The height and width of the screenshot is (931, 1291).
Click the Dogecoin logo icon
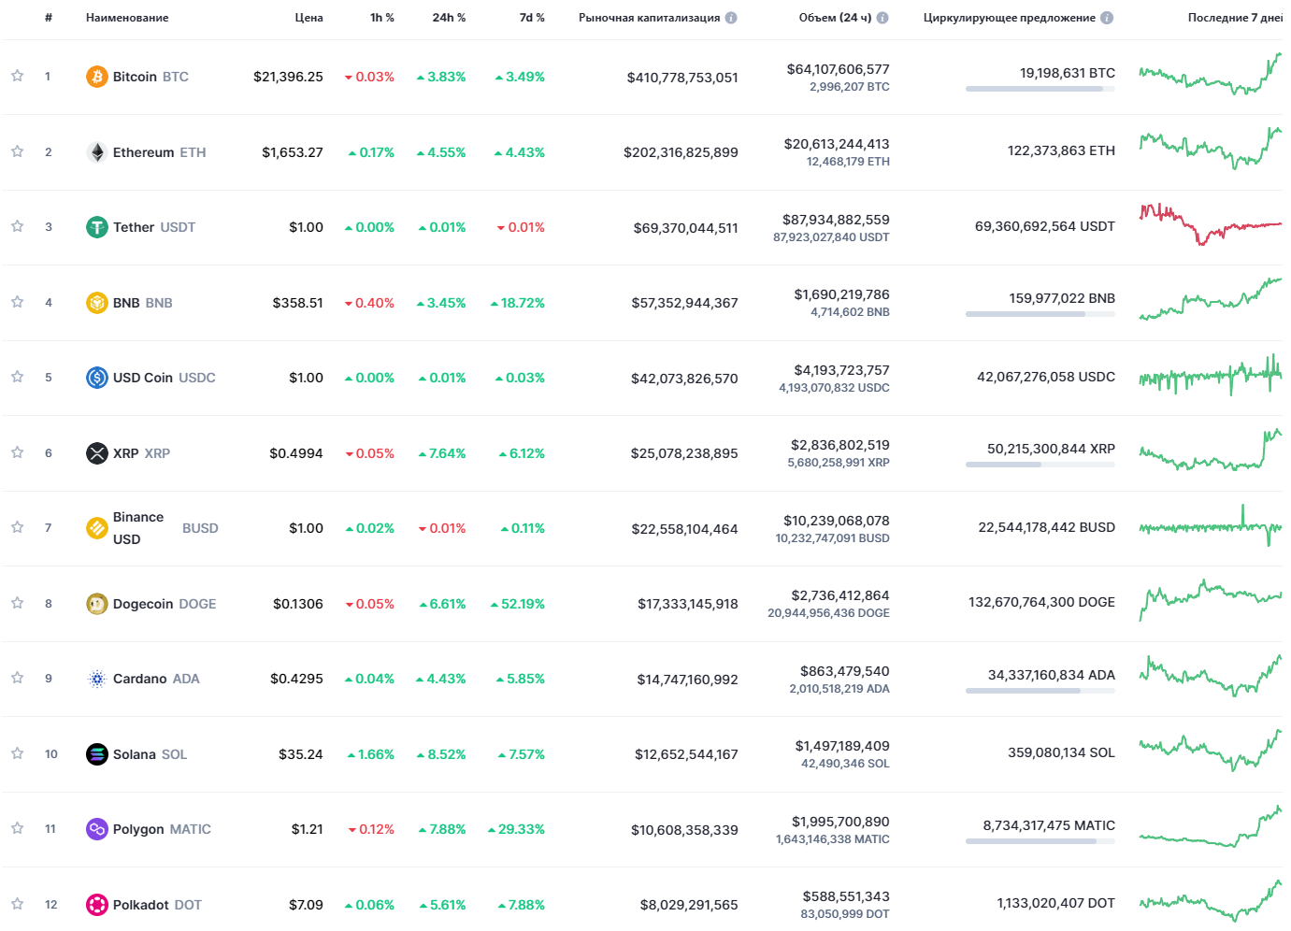(x=97, y=604)
